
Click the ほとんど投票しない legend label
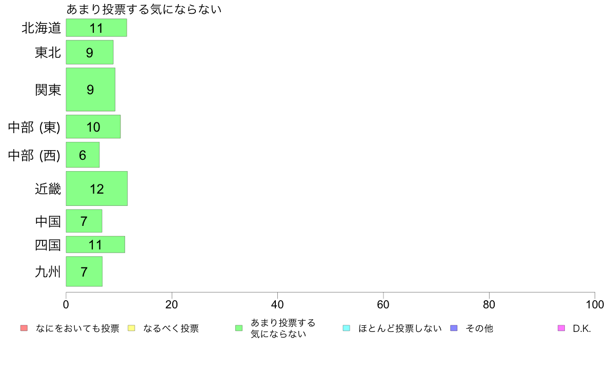coord(400,328)
